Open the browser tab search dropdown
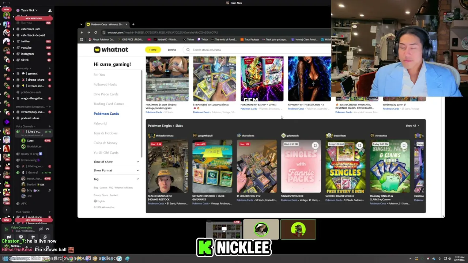Viewport: 468px width, 263px height. (x=82, y=24)
